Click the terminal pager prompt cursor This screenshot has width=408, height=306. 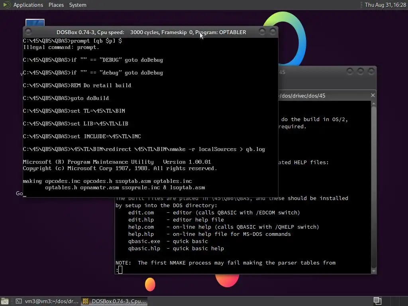[120, 270]
